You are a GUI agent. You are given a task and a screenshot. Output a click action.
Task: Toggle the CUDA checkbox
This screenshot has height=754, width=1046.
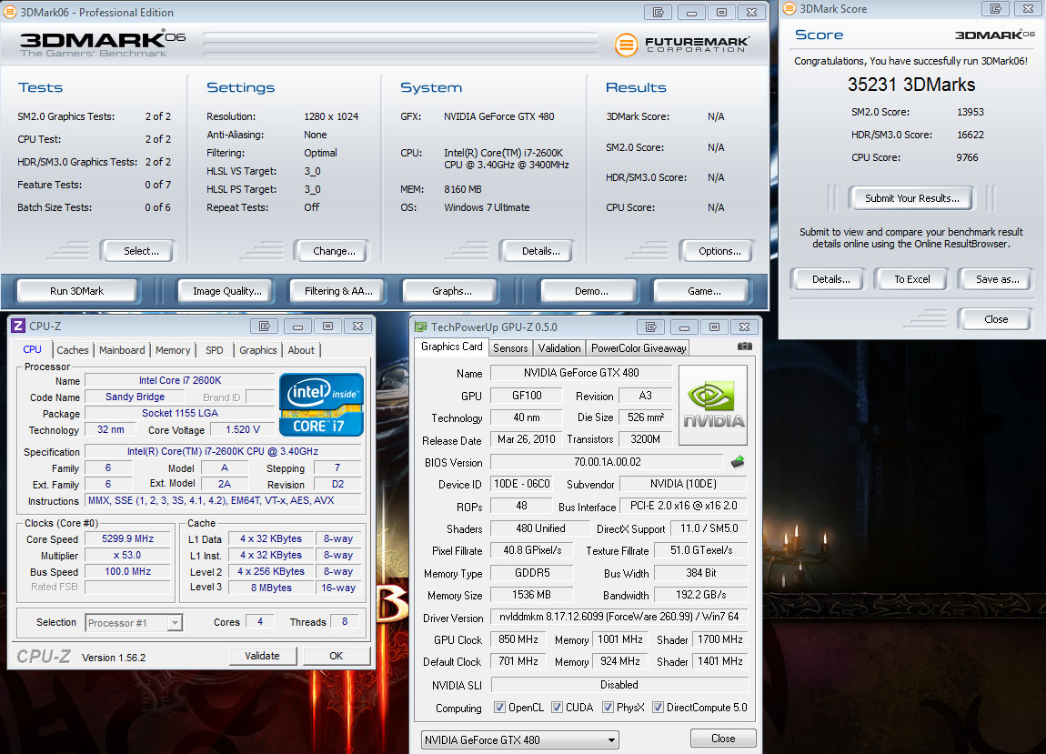click(557, 708)
